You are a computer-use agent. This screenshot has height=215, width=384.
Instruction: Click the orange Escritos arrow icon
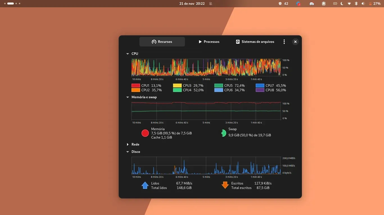click(x=225, y=185)
